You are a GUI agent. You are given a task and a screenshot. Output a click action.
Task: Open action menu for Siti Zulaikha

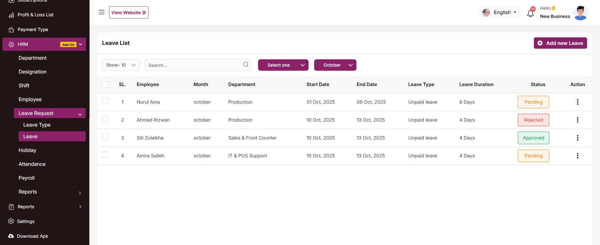[x=577, y=138]
